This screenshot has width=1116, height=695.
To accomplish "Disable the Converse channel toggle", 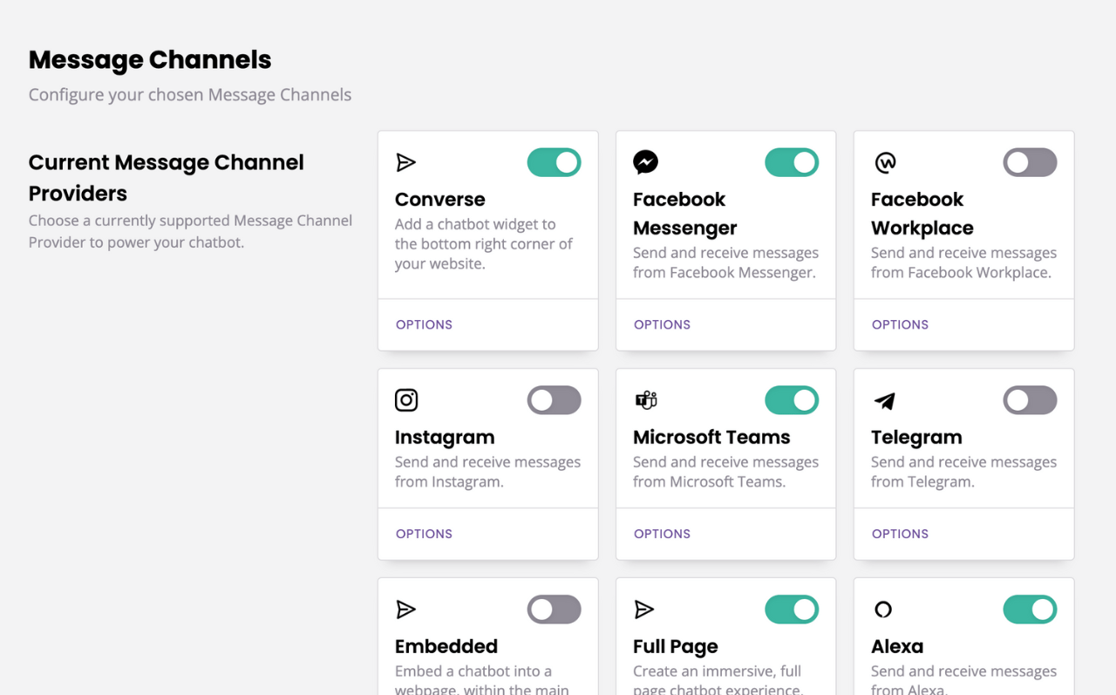I will coord(554,162).
